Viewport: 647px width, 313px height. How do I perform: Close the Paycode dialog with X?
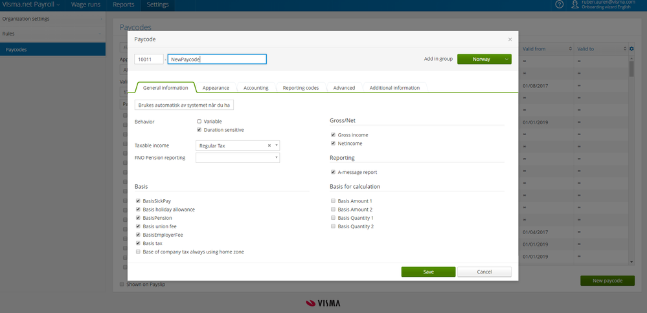click(x=510, y=39)
